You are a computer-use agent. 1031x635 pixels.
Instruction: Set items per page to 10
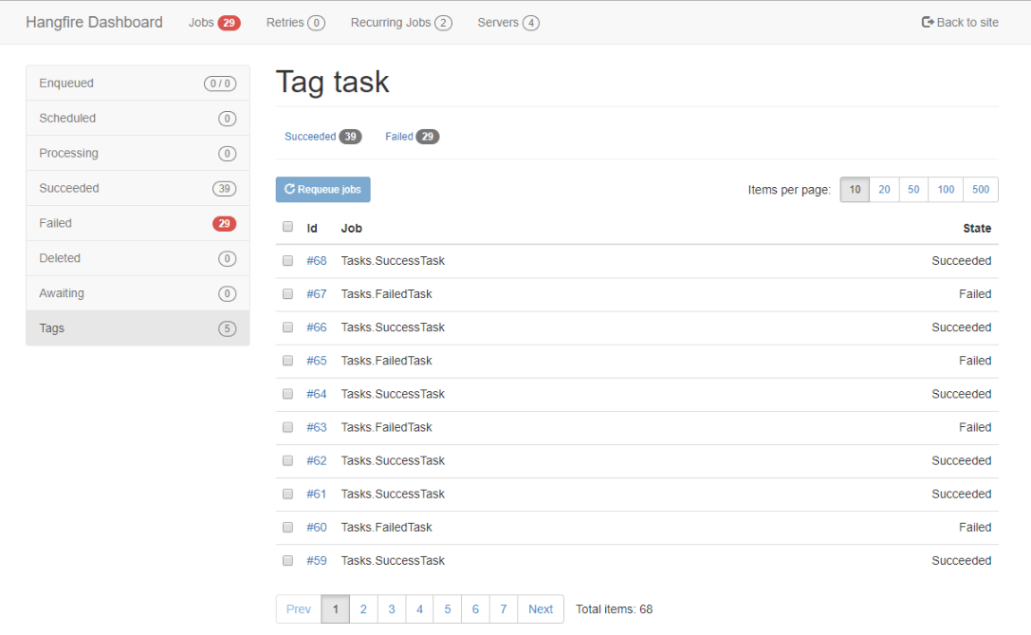tap(855, 190)
